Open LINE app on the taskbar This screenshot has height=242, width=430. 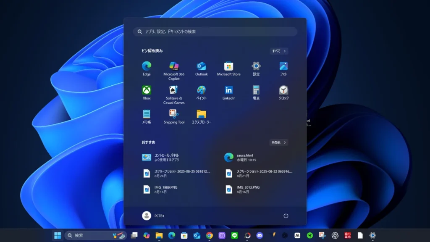pos(234,235)
